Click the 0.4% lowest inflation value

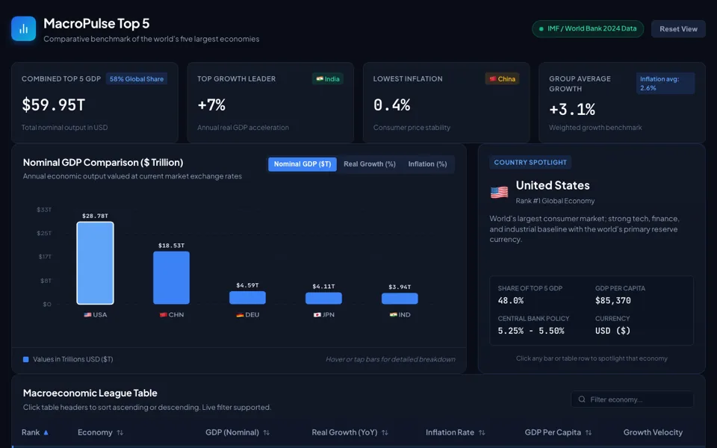pos(391,105)
